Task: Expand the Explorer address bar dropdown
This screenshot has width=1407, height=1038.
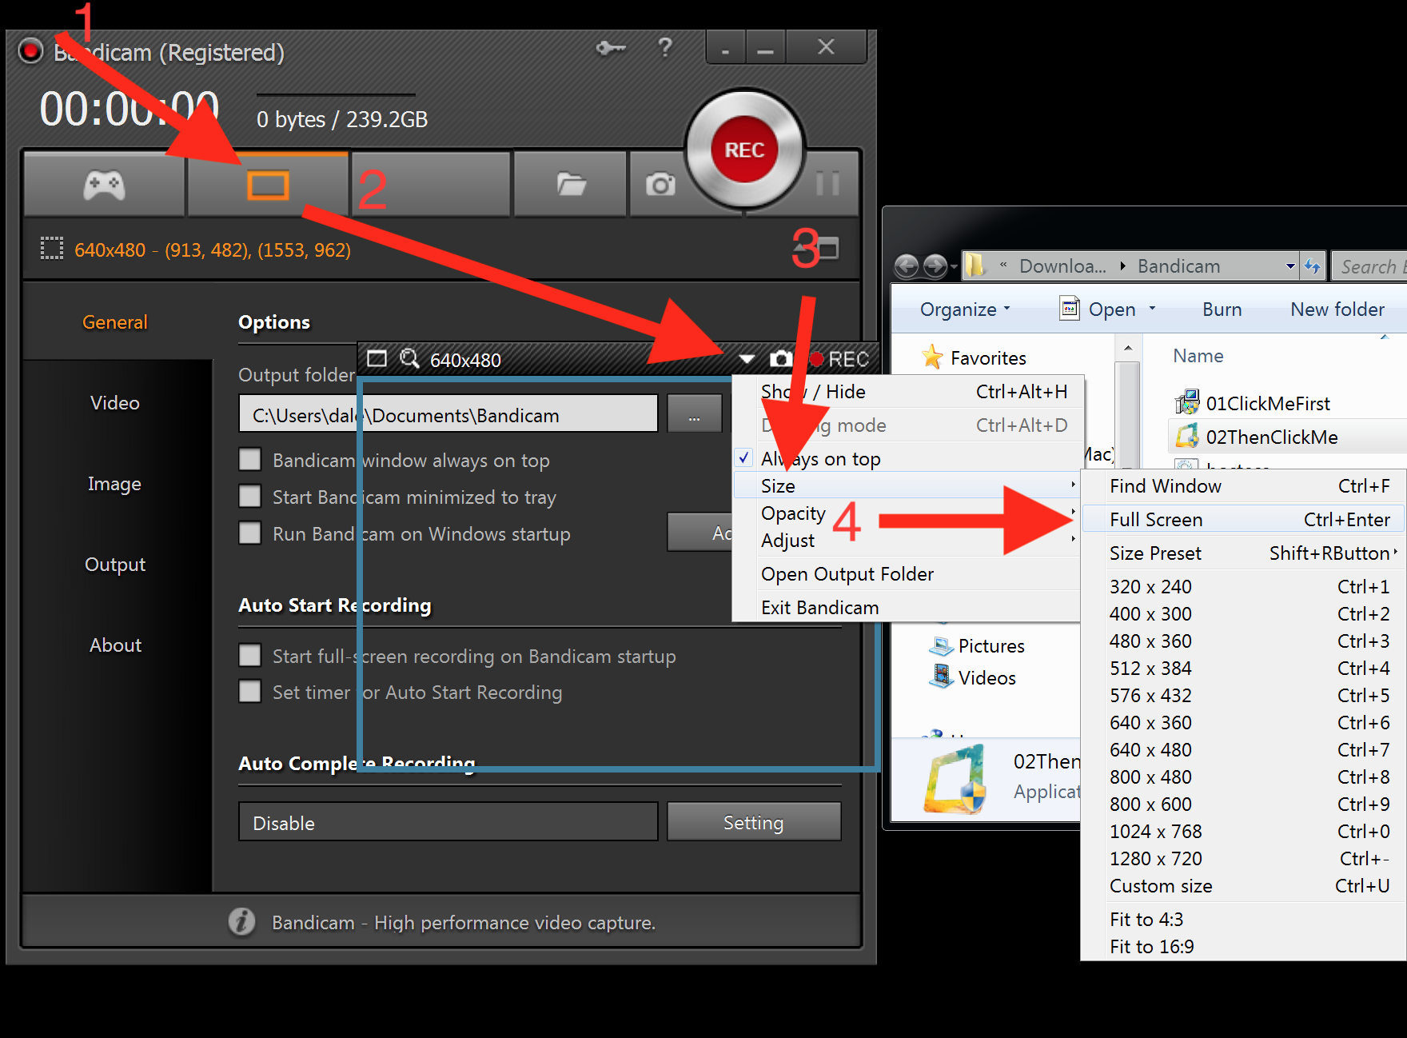Action: pos(1289,266)
